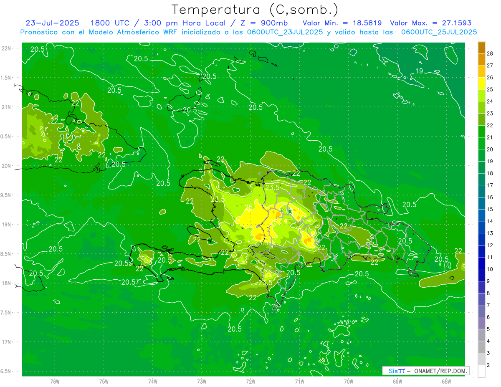Image resolution: width=501 pixels, height=387 pixels.
Task: Select the date text "23-Jul-2025"
Action: [52, 23]
